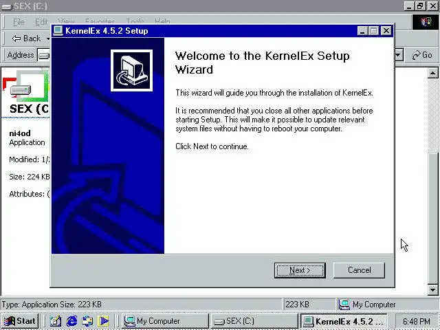440x330 pixels.
Task: Open File menu in Explorer window
Action: [19, 22]
